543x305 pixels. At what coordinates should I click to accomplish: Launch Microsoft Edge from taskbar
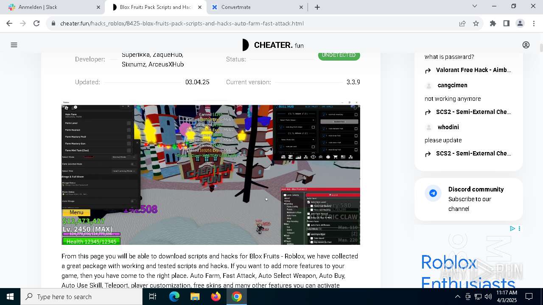click(174, 297)
